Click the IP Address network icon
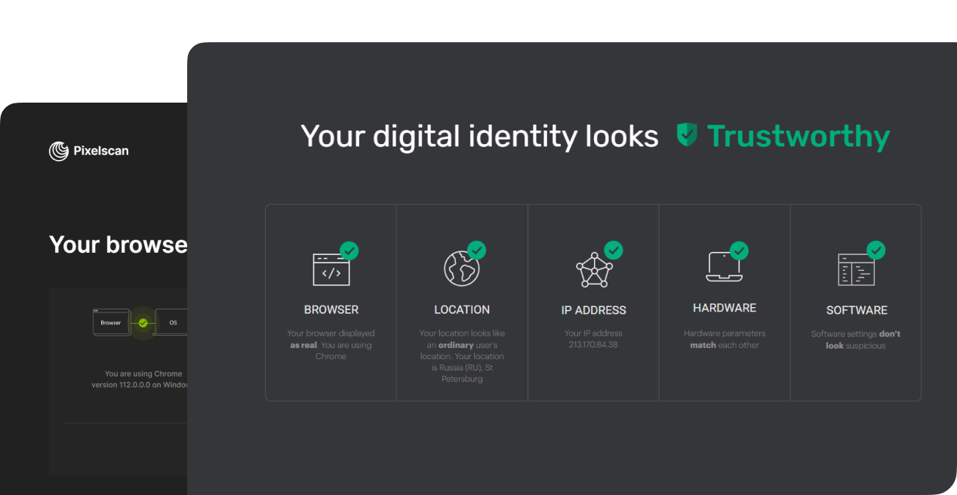This screenshot has height=495, width=957. coord(593,266)
